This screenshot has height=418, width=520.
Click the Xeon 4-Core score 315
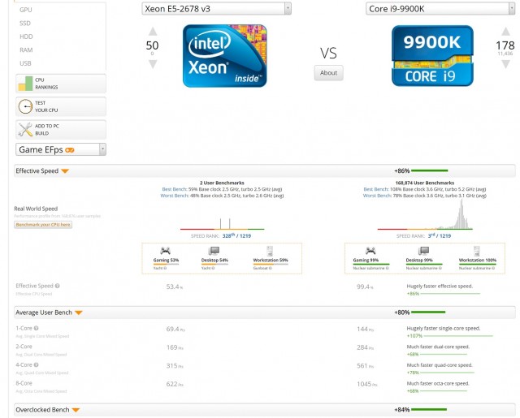[175, 366]
